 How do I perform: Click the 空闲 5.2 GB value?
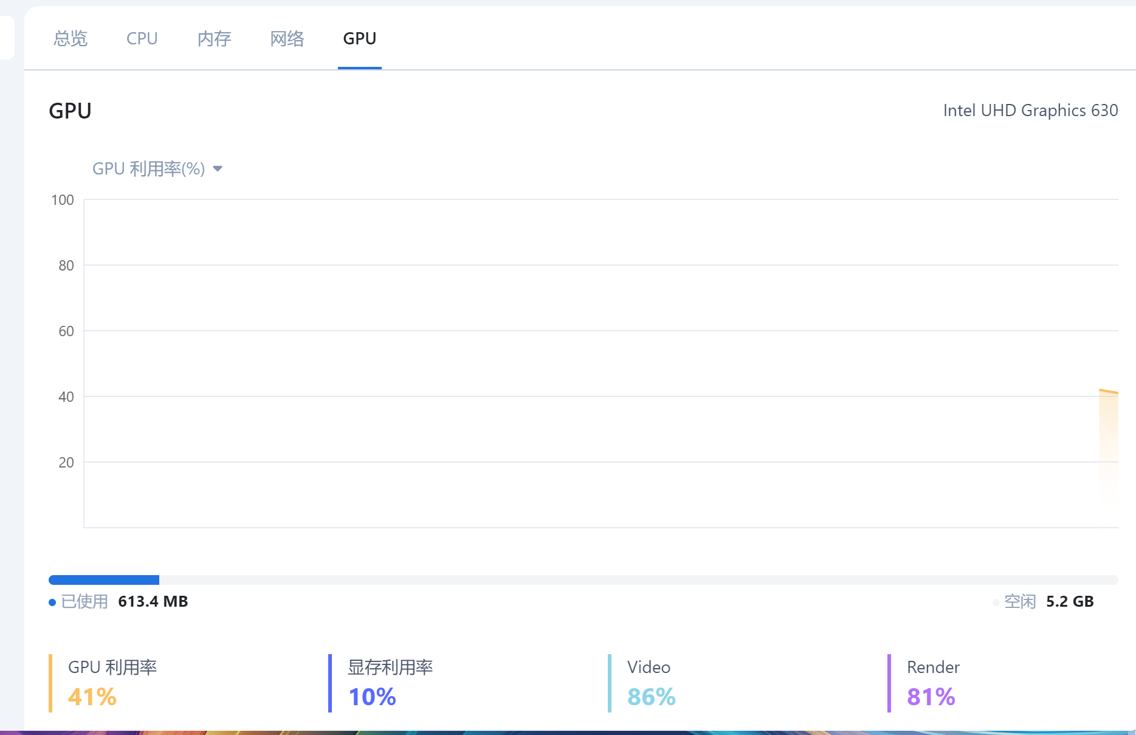coord(1070,601)
